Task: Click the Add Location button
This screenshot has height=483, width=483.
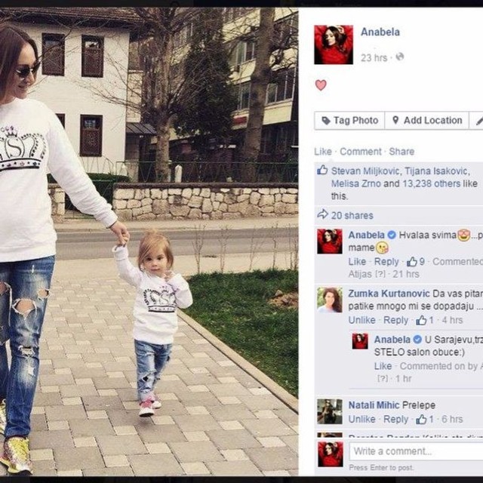Action: coord(427,121)
